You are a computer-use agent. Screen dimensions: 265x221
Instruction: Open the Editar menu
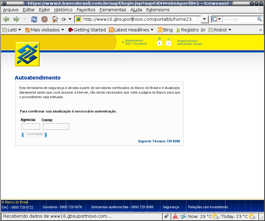click(29, 10)
